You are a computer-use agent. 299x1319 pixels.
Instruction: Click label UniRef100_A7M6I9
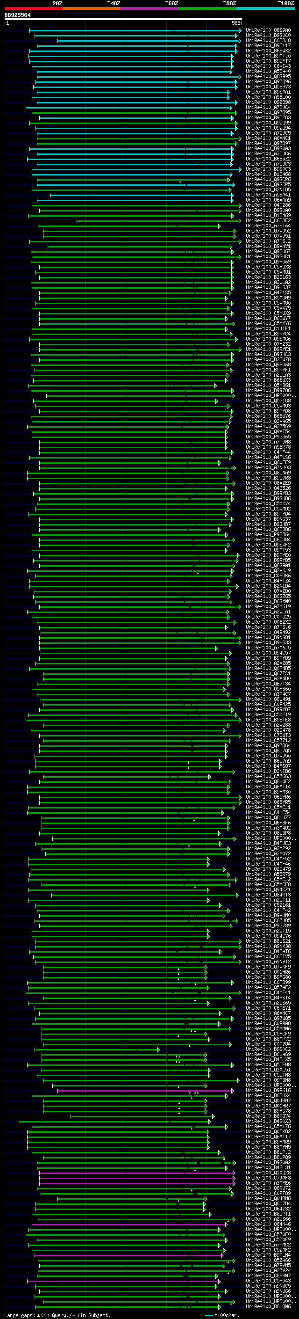pyautogui.click(x=268, y=606)
